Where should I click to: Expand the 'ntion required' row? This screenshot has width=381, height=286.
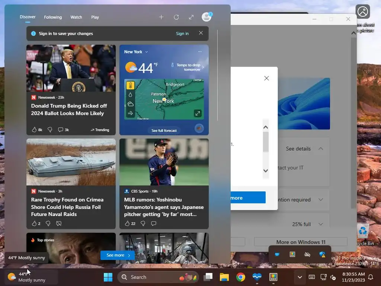click(x=320, y=200)
